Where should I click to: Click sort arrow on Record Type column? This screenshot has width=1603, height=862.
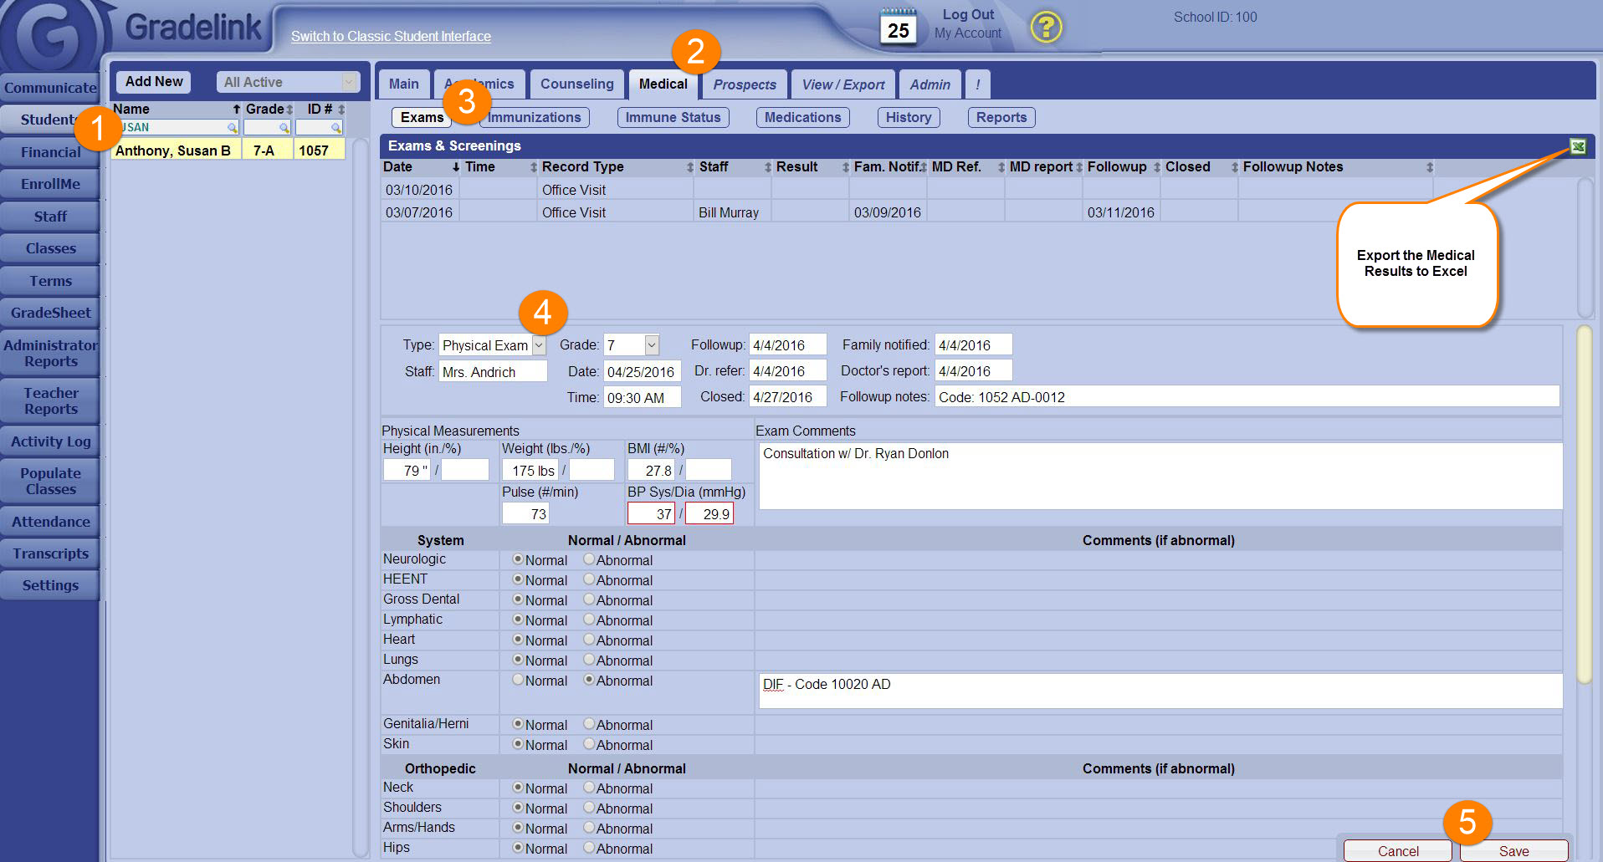tap(690, 167)
